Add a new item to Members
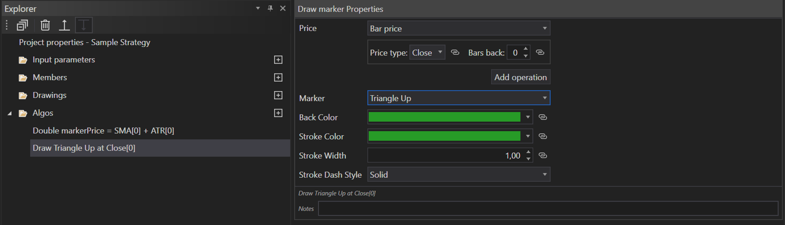 click(278, 78)
